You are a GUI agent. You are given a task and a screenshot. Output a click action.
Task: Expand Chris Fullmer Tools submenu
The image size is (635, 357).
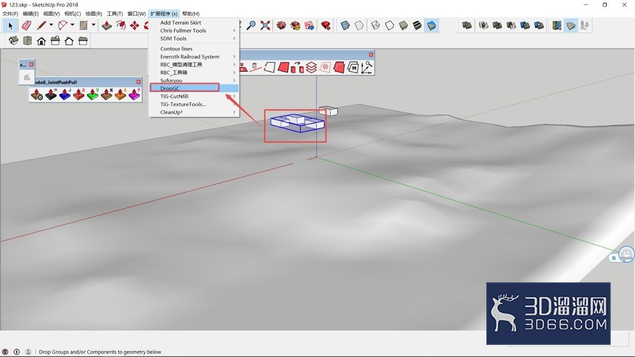(x=194, y=30)
